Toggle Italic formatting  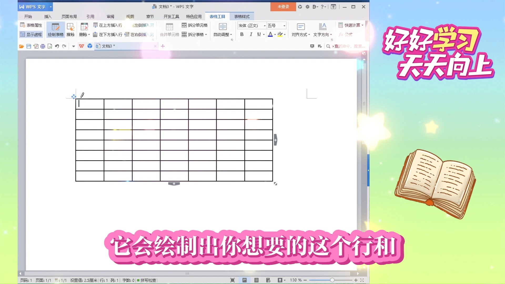(251, 34)
